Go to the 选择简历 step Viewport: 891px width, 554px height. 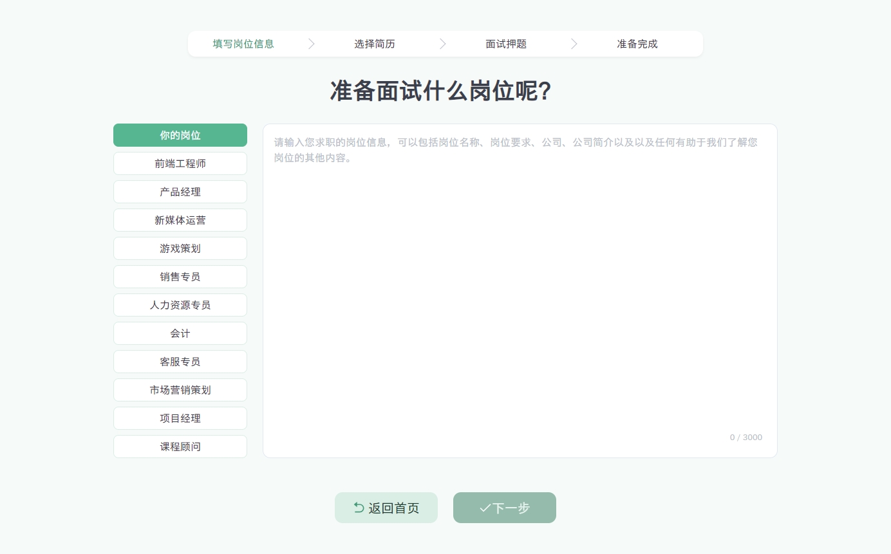[375, 44]
